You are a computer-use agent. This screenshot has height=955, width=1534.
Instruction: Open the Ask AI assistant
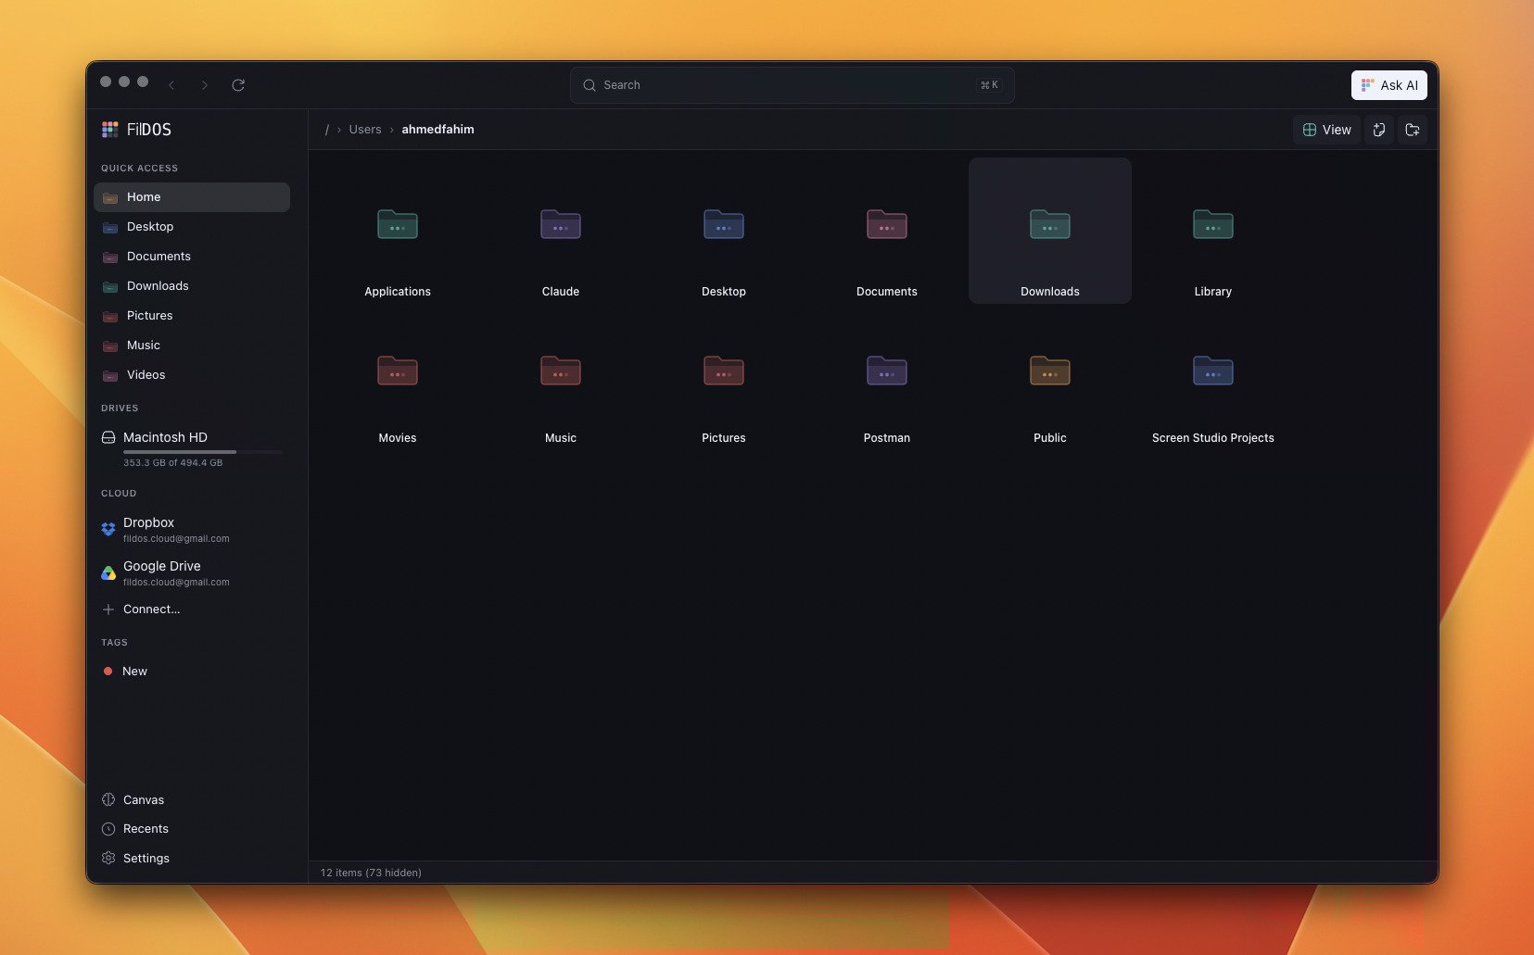[1389, 85]
